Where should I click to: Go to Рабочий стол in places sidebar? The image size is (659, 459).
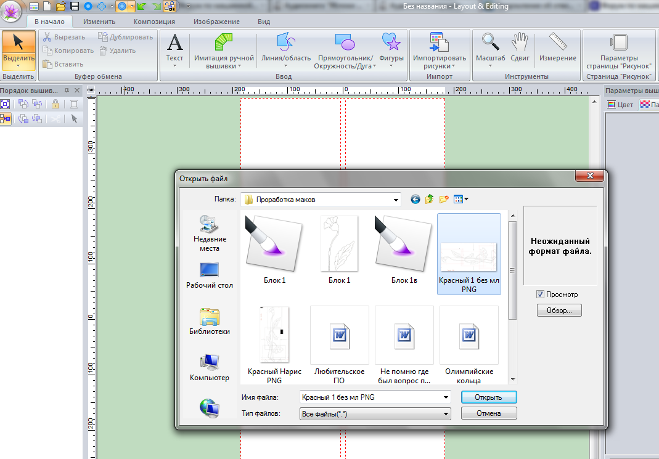[x=209, y=275]
